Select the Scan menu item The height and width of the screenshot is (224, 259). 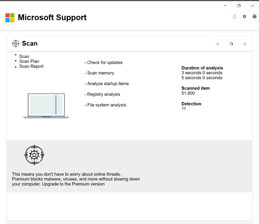click(24, 57)
